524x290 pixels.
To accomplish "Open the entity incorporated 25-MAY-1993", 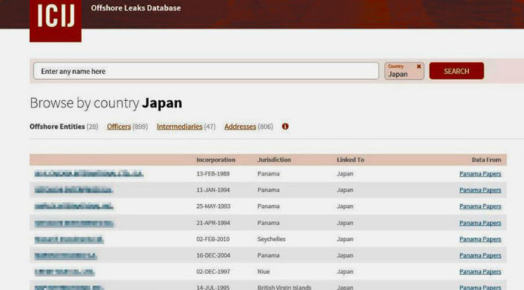I will [74, 206].
